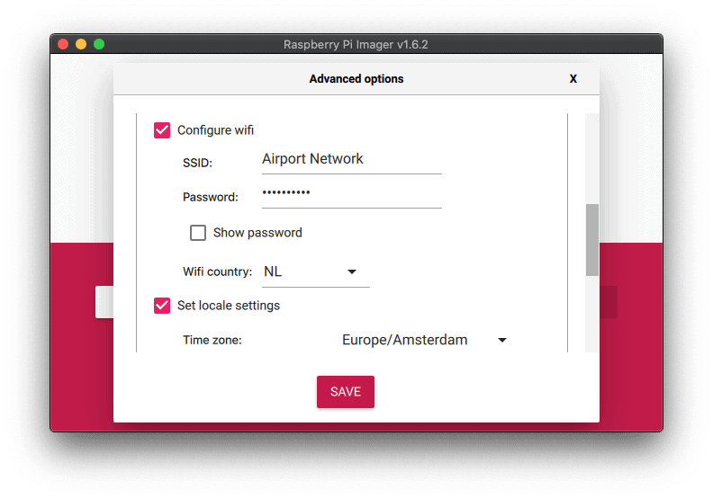The height and width of the screenshot is (498, 713).
Task: Click the SSID label
Action: (x=197, y=163)
